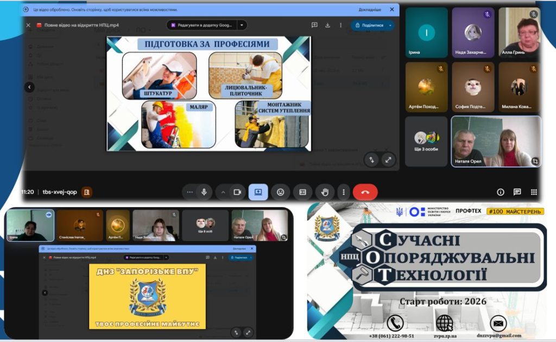The width and height of the screenshot is (556, 342).
Task: Download the video file НПЦ.mp4
Action: pyautogui.click(x=327, y=25)
